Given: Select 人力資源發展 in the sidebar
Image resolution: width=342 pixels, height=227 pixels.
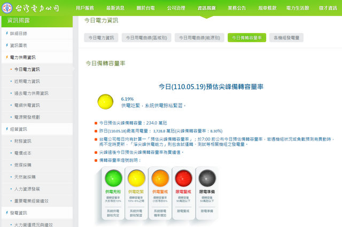Looking at the screenshot, I should 37,189.
